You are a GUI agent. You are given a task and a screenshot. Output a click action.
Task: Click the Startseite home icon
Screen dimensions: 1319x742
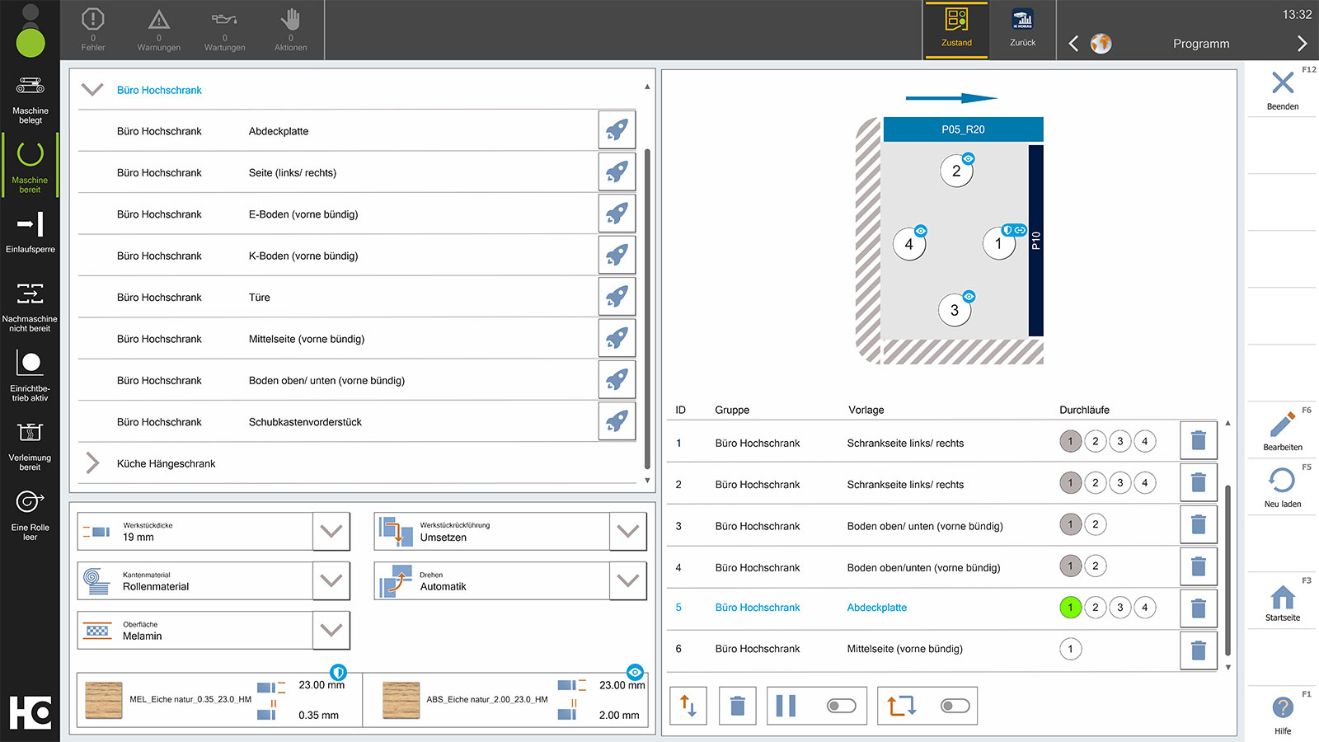coord(1282,597)
